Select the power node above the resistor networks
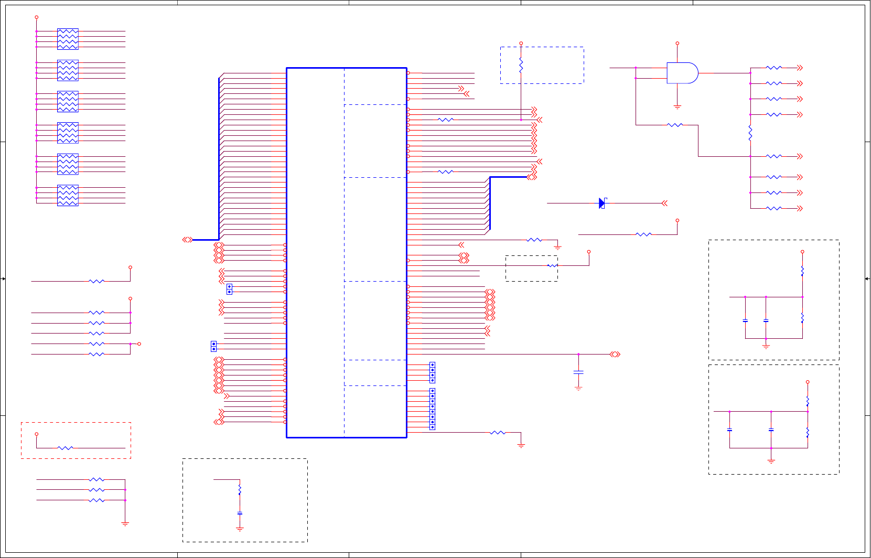871x558 pixels. point(37,17)
